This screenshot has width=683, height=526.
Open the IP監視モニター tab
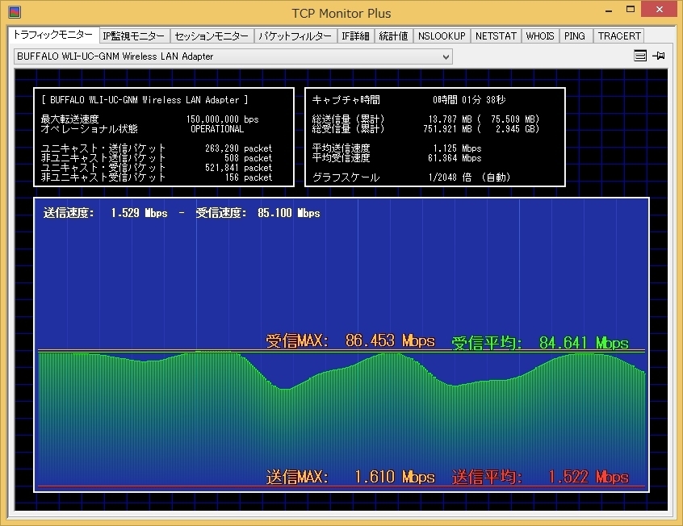point(134,36)
